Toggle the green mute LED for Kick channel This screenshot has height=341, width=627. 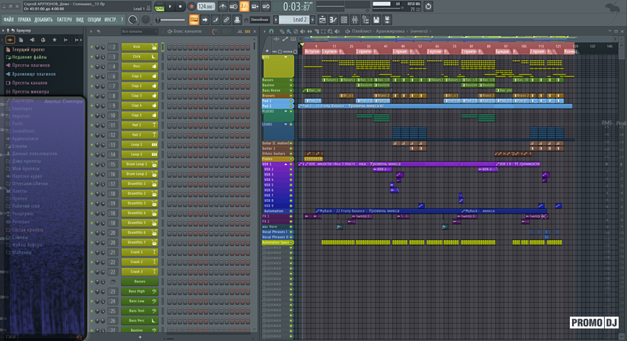92,47
